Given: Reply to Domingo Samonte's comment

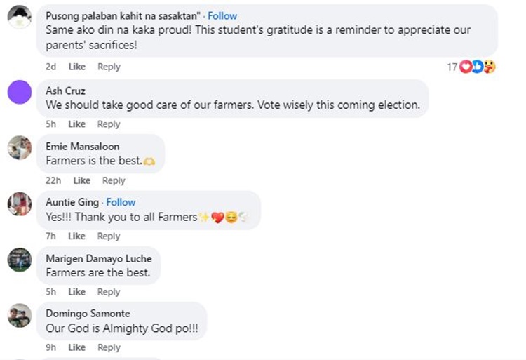Looking at the screenshot, I should [x=109, y=347].
